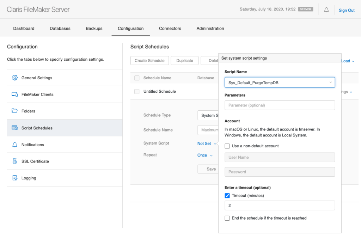The image size is (361, 245).
Task: Click the timeout minutes field showing 2
Action: [x=280, y=206]
